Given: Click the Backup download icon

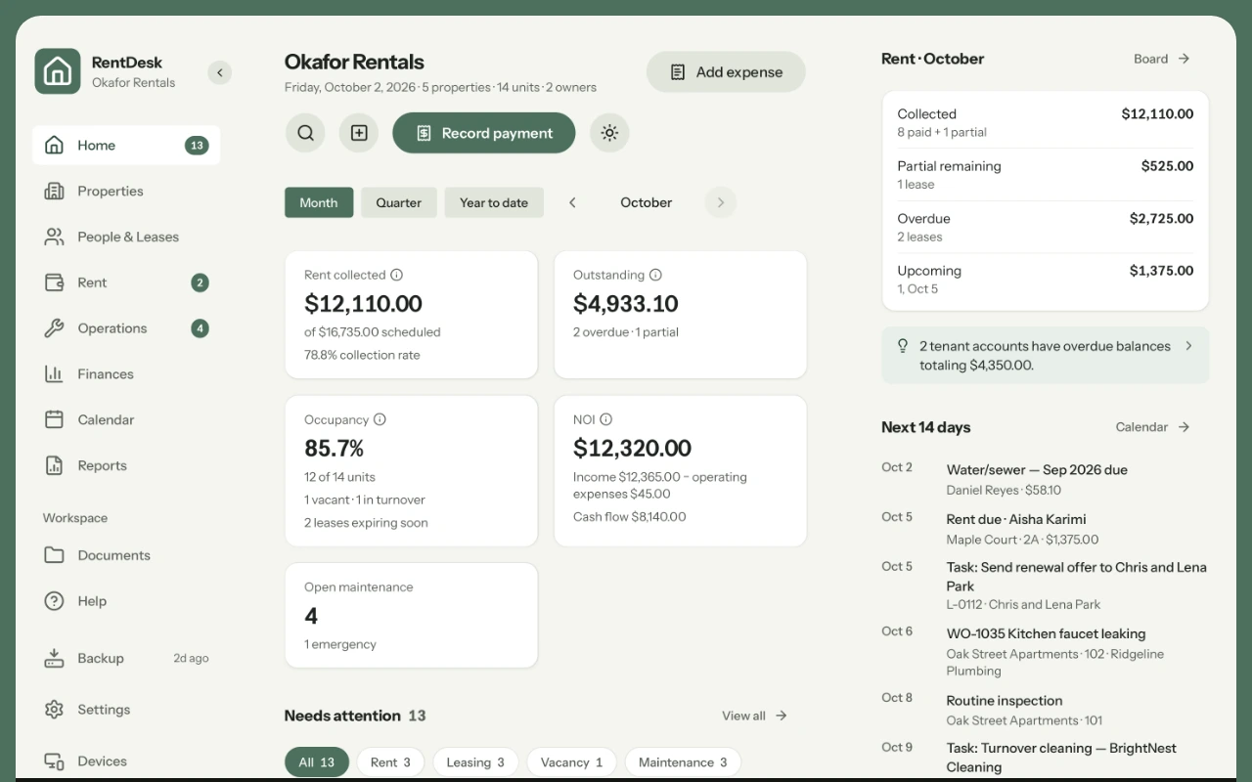Looking at the screenshot, I should 54,658.
